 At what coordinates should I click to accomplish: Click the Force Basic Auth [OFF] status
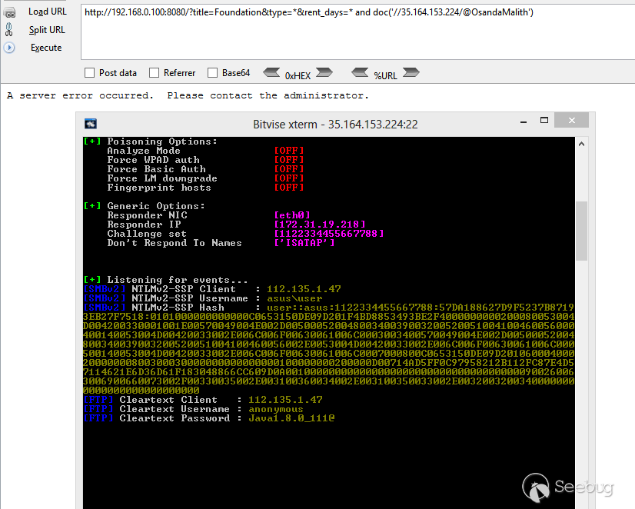pos(289,169)
